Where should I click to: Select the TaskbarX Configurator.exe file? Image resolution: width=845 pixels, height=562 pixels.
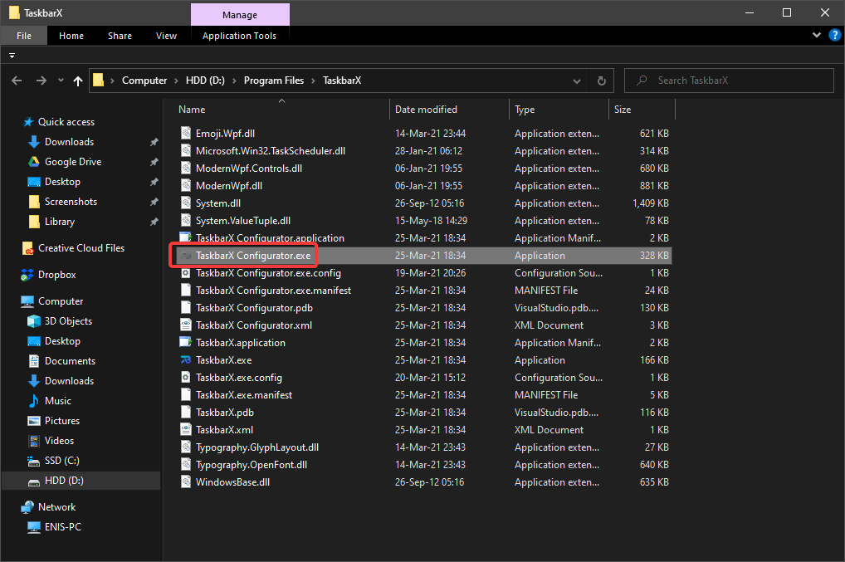coord(253,256)
